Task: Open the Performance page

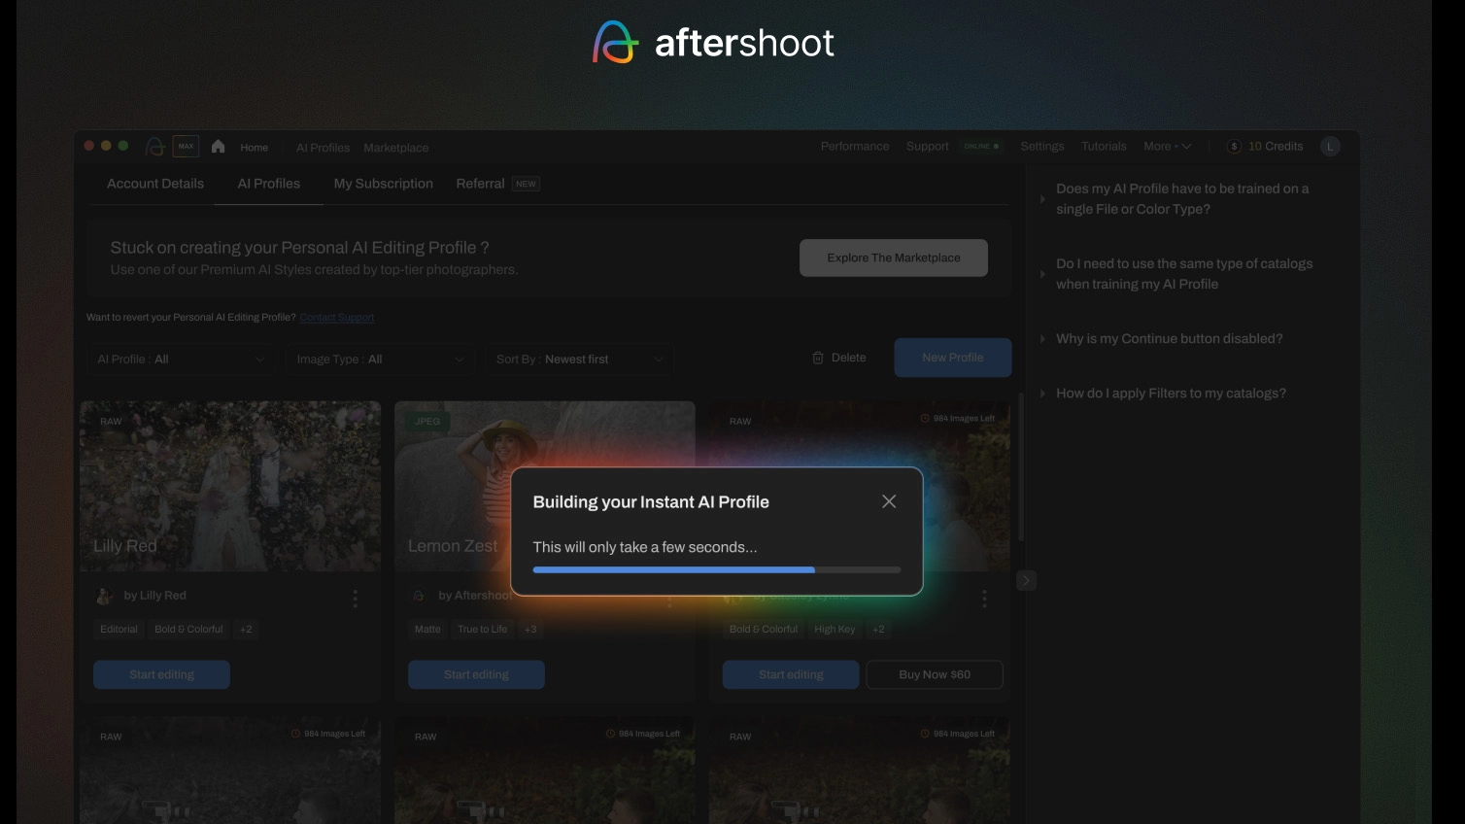Action: (x=855, y=147)
